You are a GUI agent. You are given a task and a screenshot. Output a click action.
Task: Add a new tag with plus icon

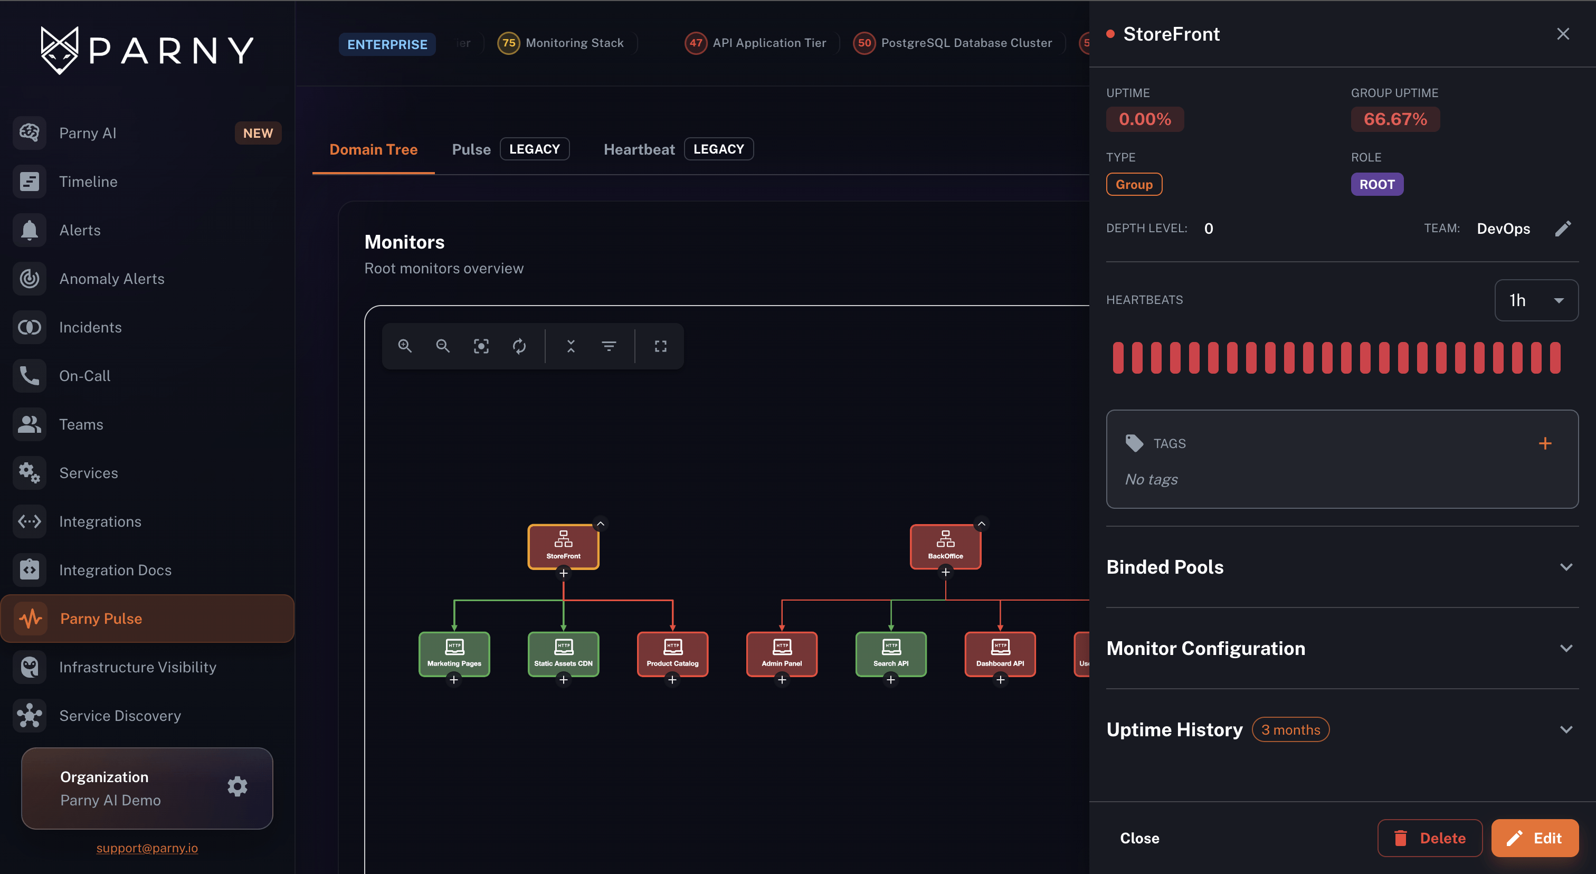pyautogui.click(x=1545, y=443)
